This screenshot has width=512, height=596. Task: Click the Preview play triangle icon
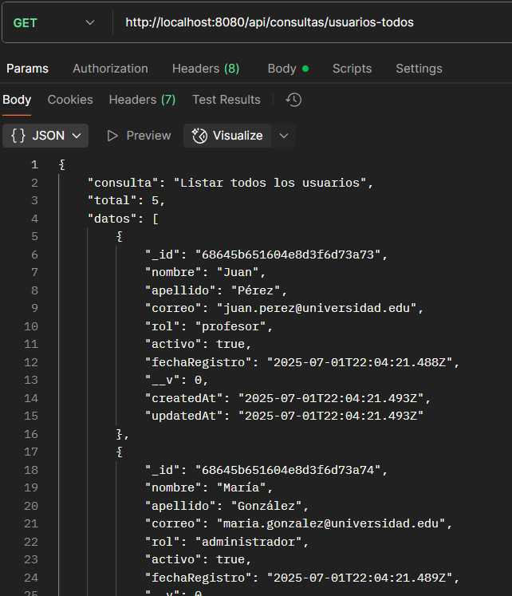pyautogui.click(x=112, y=136)
